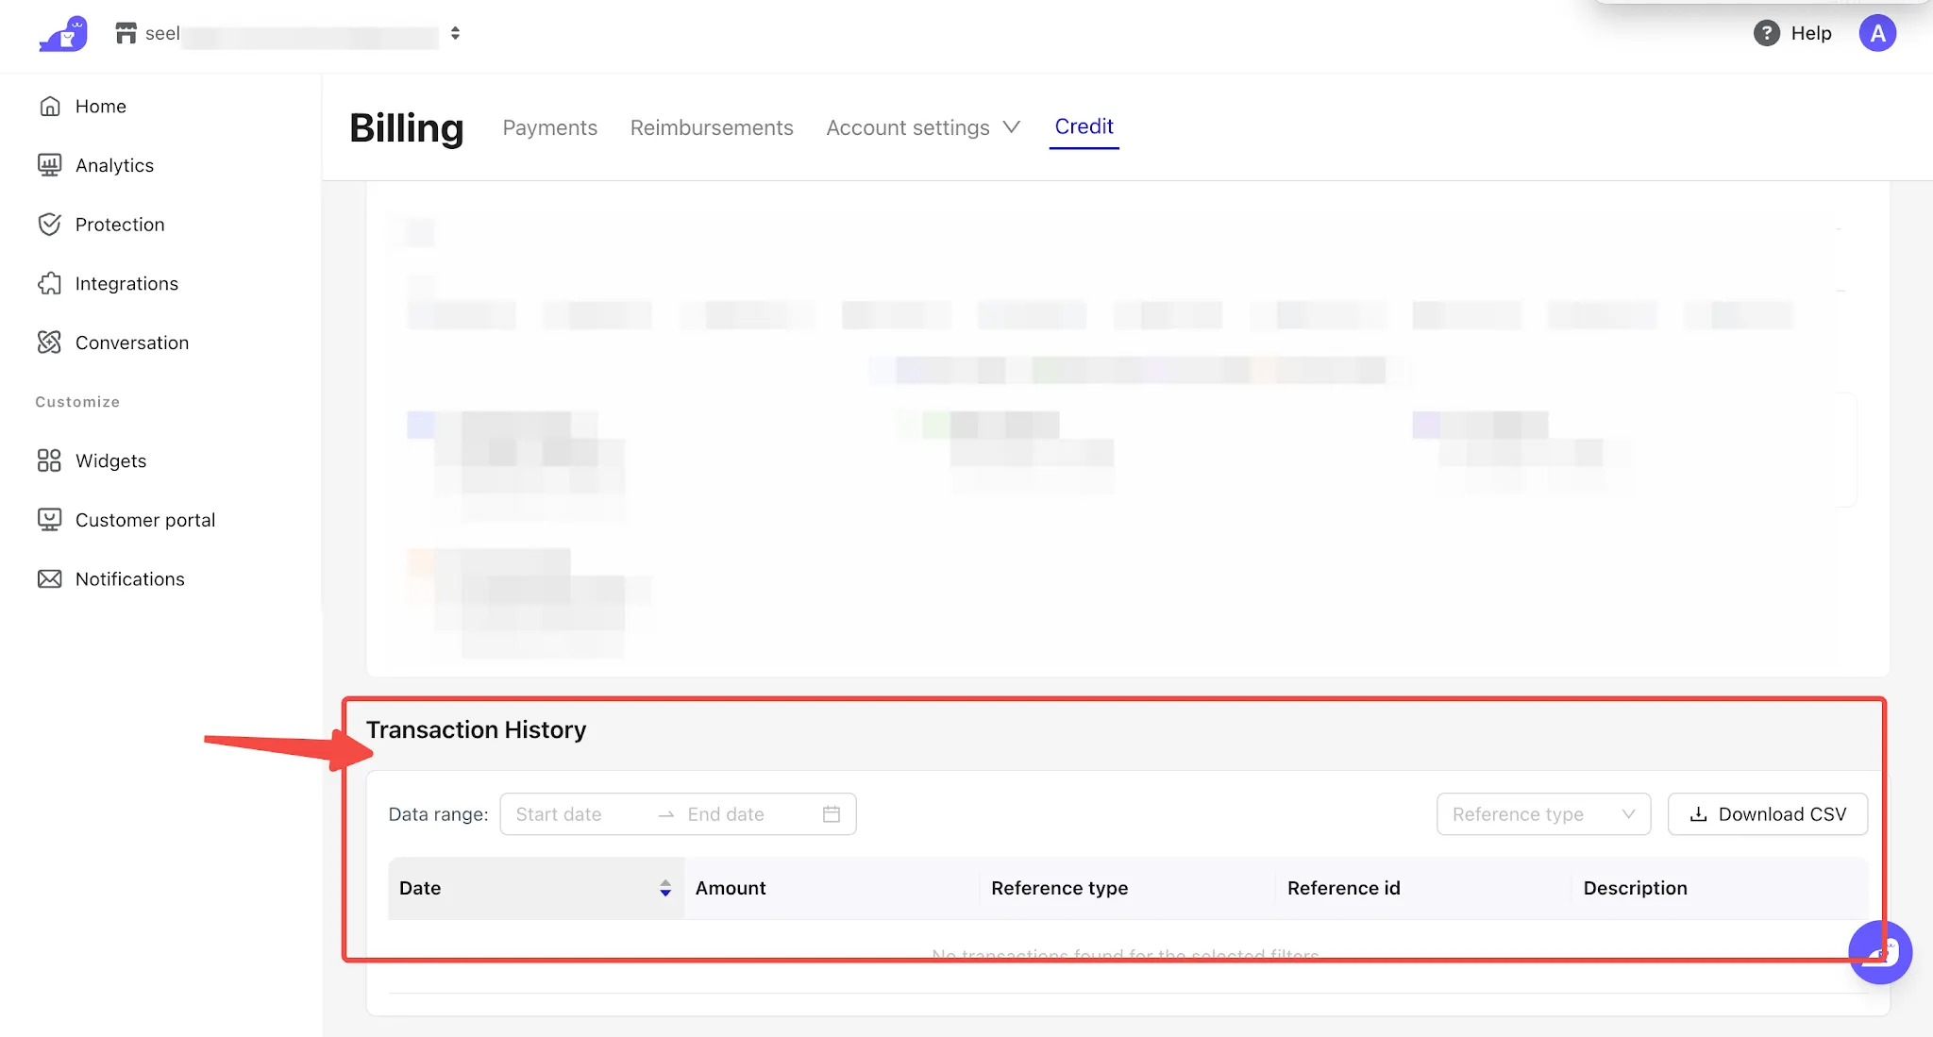Open the calendar icon in date range
The image size is (1933, 1037).
tap(832, 814)
